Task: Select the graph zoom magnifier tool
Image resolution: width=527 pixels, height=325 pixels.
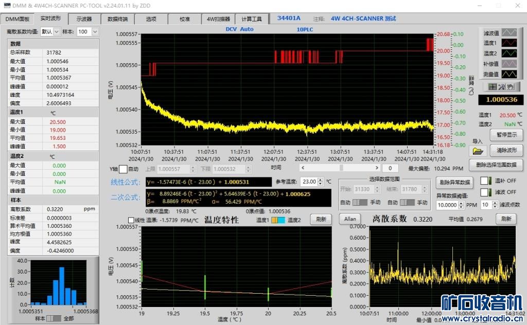Action: click(501, 86)
